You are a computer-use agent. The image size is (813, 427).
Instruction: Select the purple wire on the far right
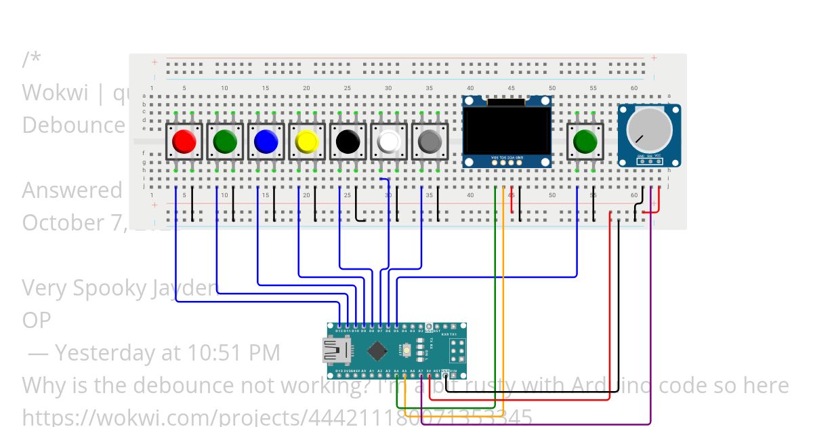[x=651, y=305]
